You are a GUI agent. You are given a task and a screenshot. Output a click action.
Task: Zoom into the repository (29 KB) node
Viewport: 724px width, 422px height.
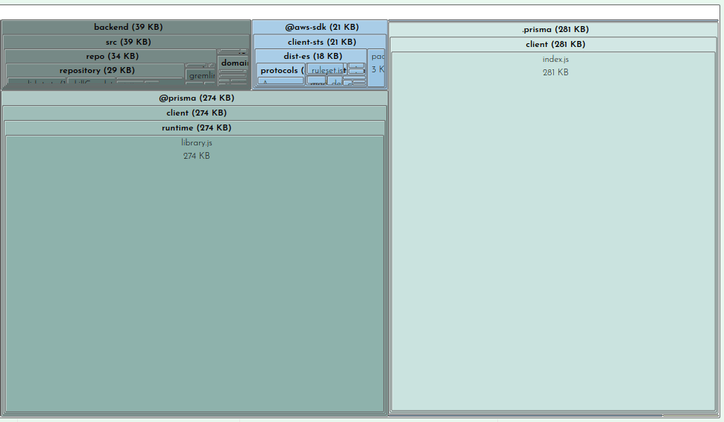coord(95,70)
